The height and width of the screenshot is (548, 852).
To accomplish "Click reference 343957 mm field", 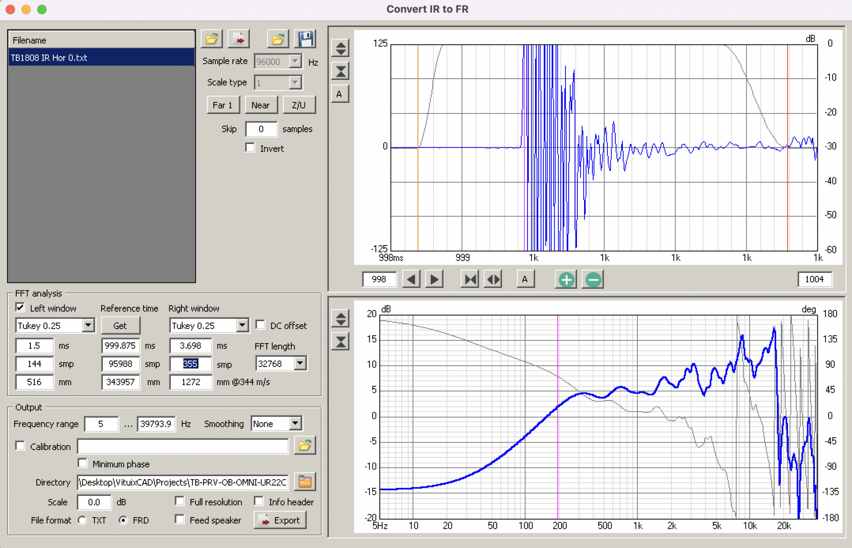I will pyautogui.click(x=120, y=382).
